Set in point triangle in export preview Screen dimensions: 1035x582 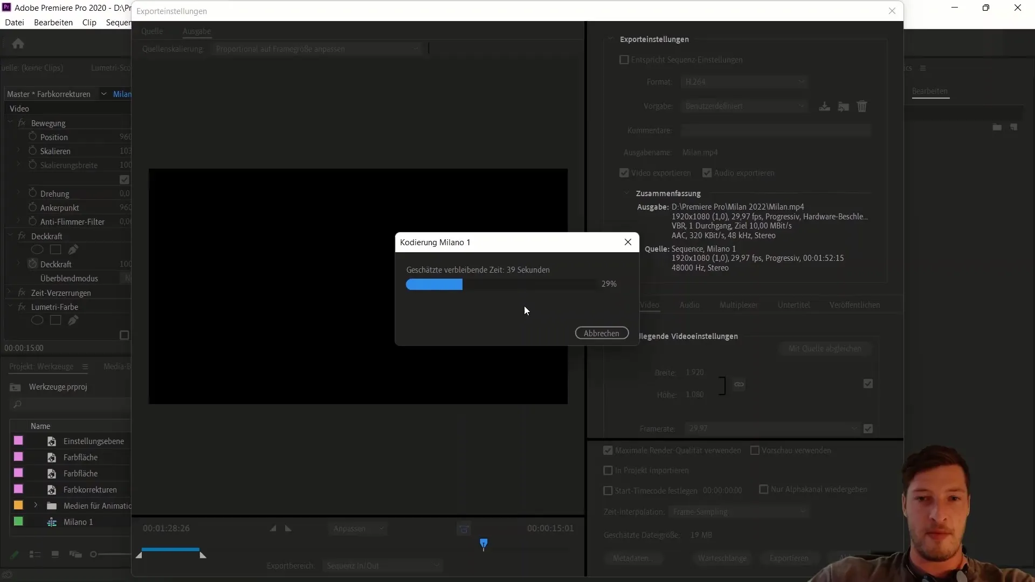point(273,529)
